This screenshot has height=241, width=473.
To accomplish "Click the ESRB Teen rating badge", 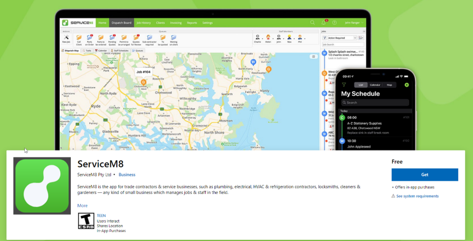I will click(x=86, y=221).
